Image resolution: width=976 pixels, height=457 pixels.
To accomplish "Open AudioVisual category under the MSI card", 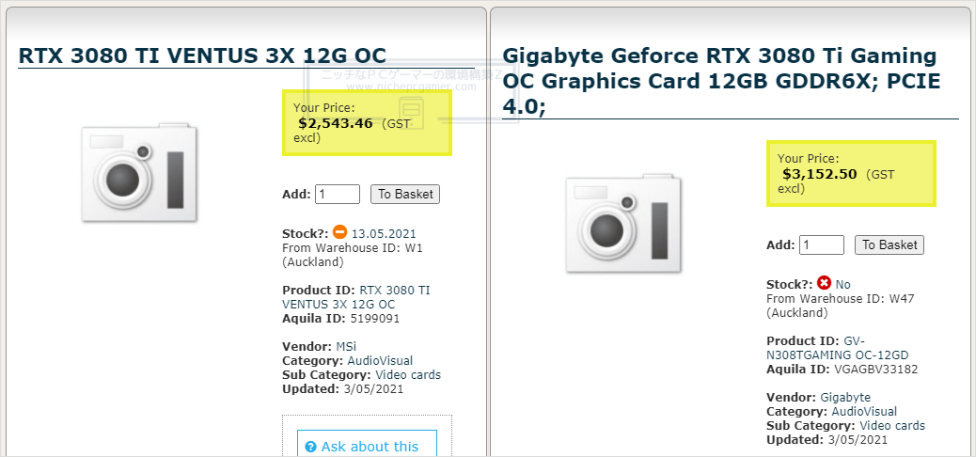I will click(380, 360).
